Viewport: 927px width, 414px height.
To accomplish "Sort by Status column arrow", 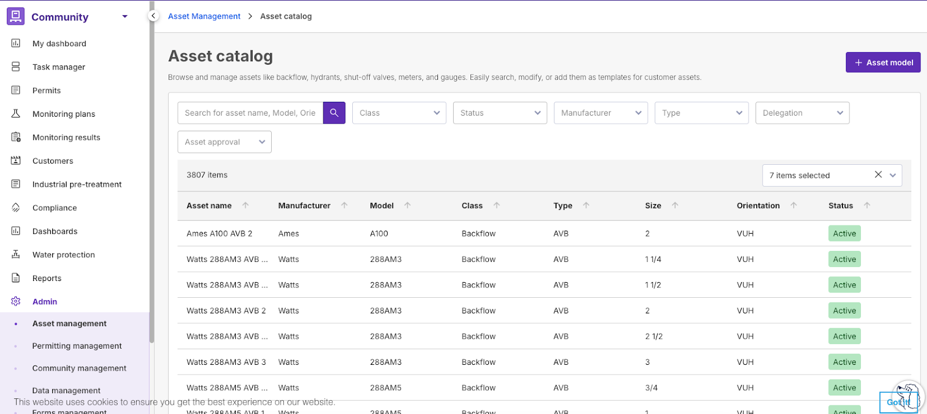I will 867,205.
